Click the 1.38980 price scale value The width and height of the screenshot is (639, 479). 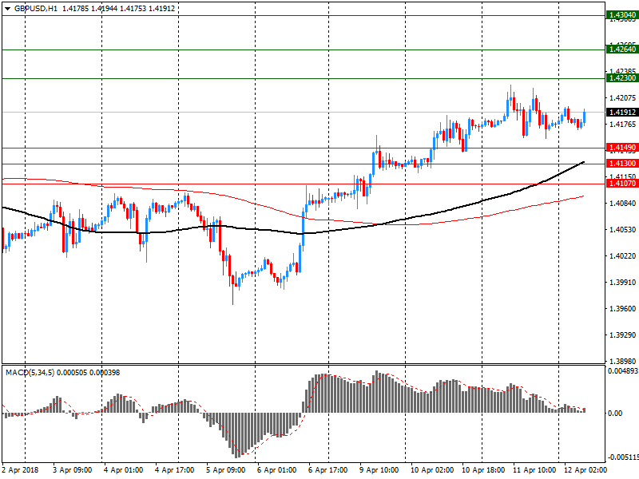click(x=622, y=361)
